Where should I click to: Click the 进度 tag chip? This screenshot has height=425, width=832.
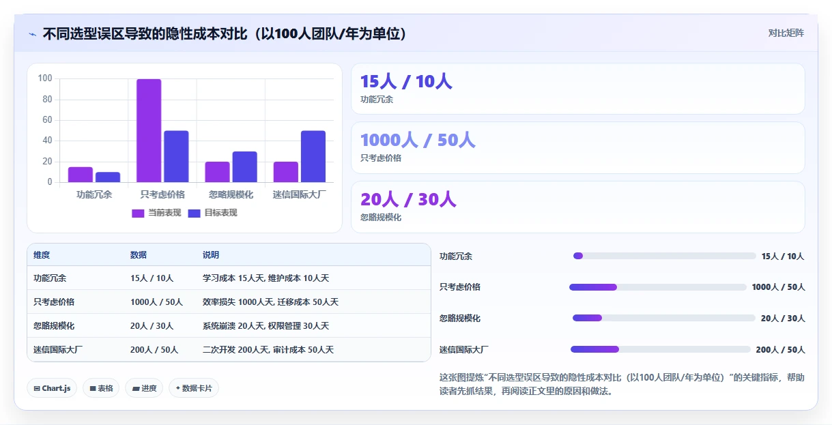coord(144,388)
